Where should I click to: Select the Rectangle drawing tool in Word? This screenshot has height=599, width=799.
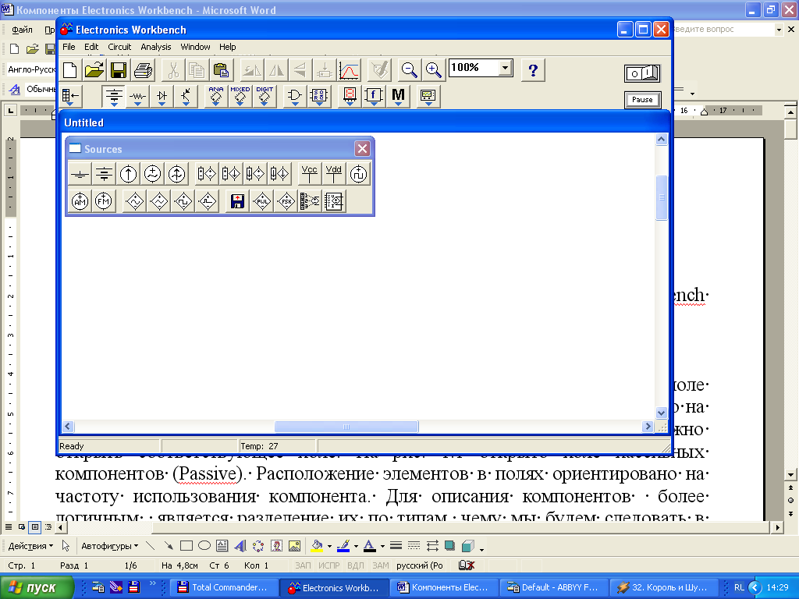(186, 546)
